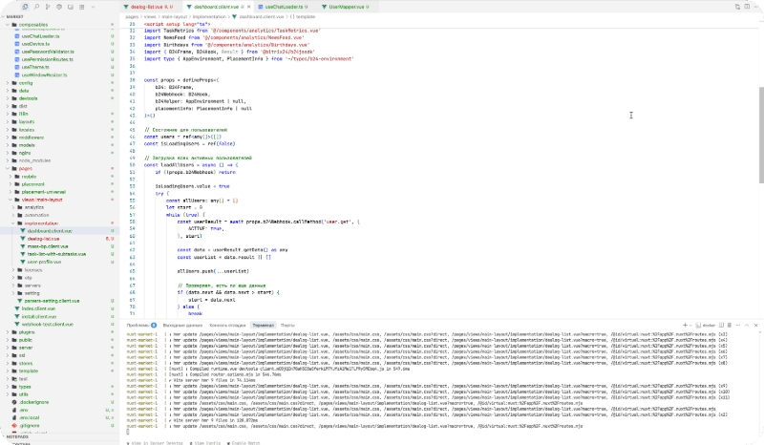Screen dimensions: 764x445
Task: Collapse the pages folder
Action: pyautogui.click(x=25, y=168)
